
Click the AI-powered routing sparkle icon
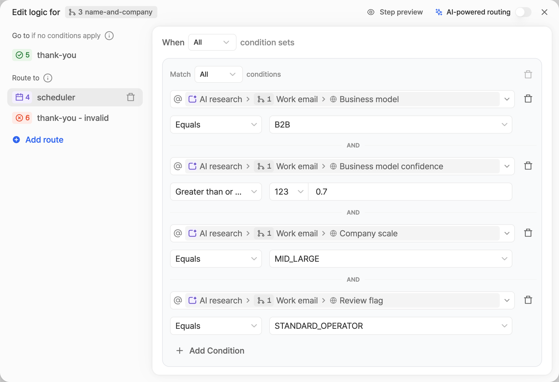coord(439,12)
